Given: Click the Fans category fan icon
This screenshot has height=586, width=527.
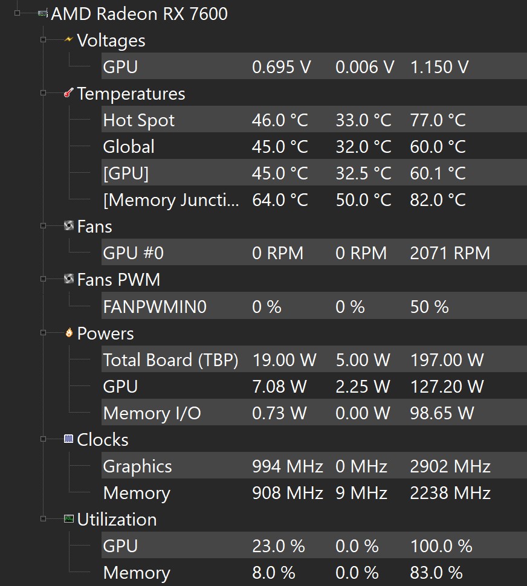Looking at the screenshot, I should 68,226.
